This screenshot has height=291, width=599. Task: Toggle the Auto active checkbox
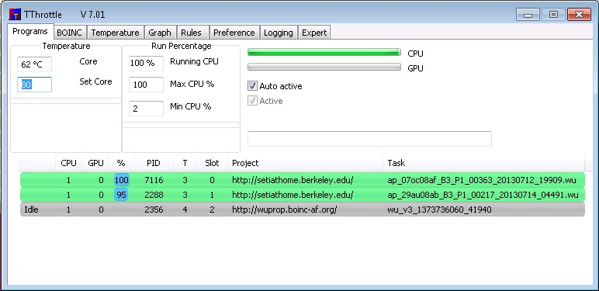pos(252,86)
